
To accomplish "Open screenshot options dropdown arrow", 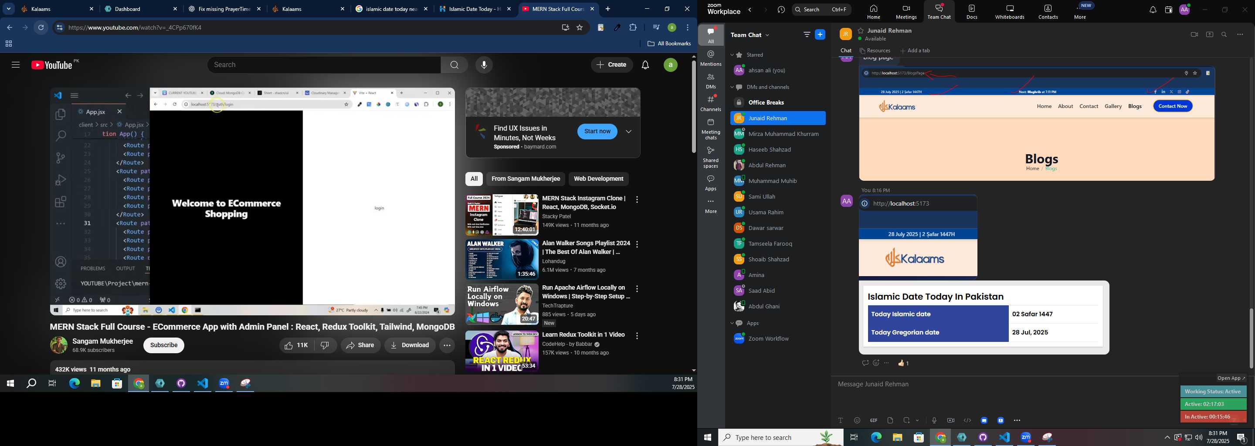I will click(918, 420).
